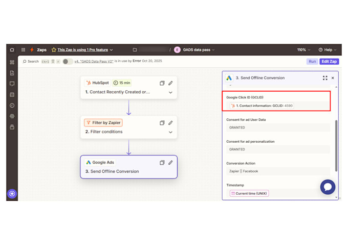Open the sidebar history clock icon
348x234 pixels.
click(12, 106)
